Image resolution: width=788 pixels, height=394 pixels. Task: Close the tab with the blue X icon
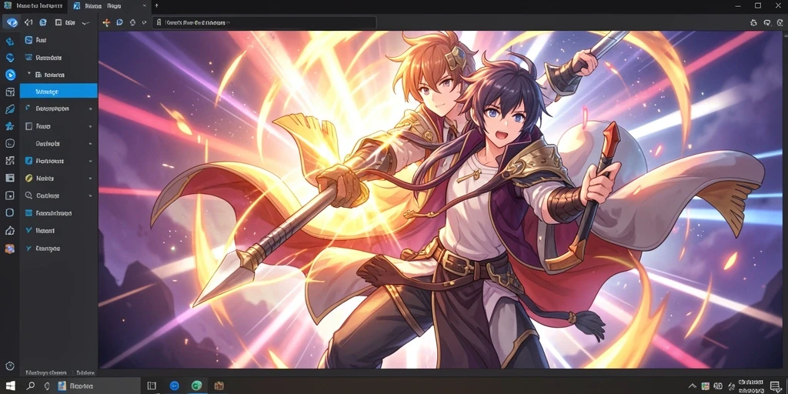(145, 6)
